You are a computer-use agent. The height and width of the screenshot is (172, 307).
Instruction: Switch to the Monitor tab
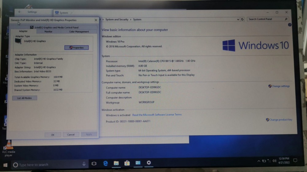(49, 32)
